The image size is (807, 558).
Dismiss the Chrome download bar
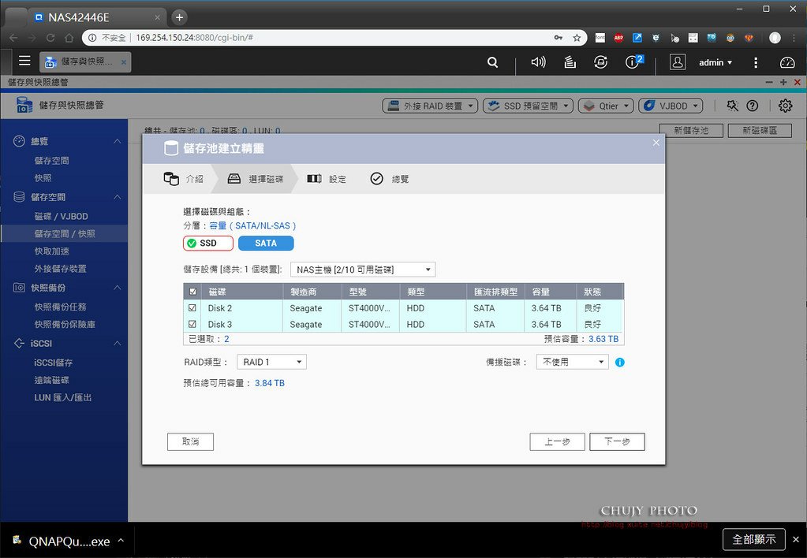tap(796, 540)
